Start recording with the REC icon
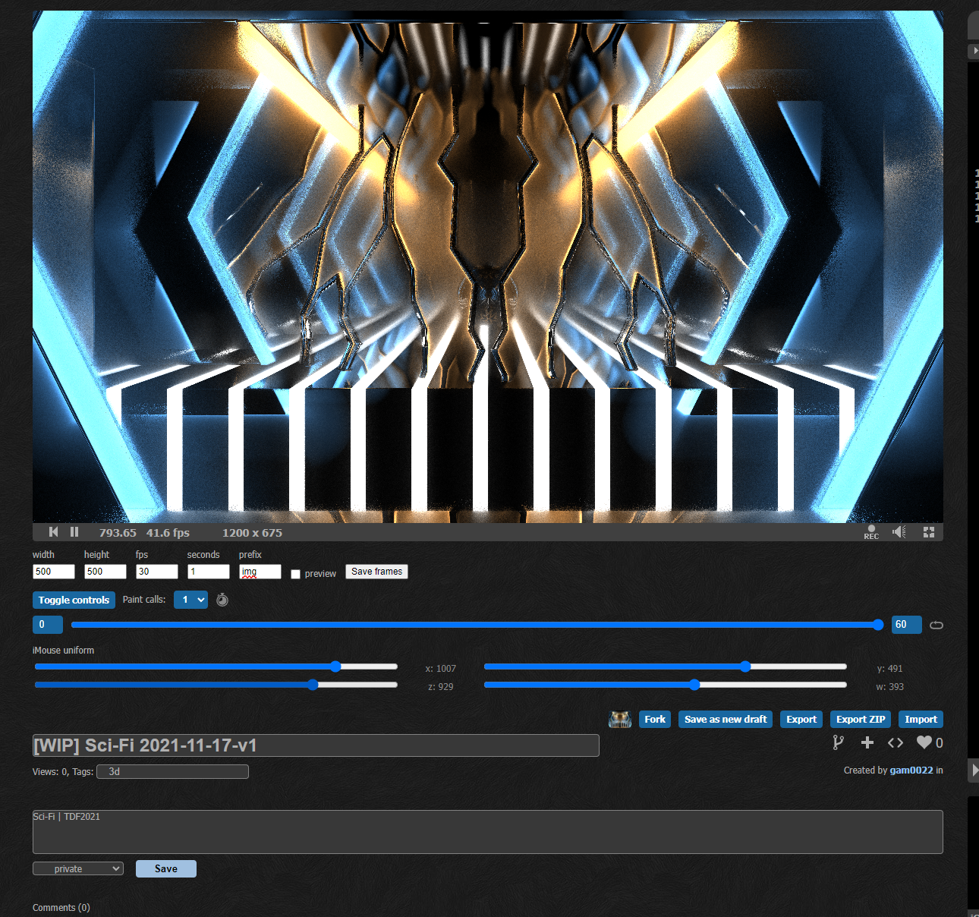The height and width of the screenshot is (917, 979). coord(871,532)
